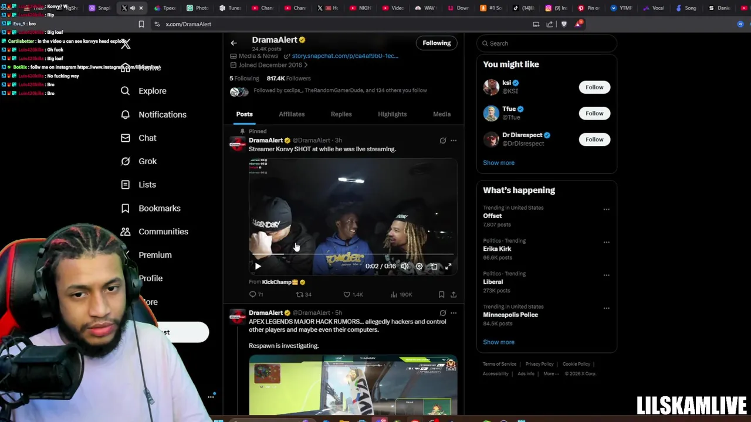Switch to the Media tab
The width and height of the screenshot is (751, 422).
click(442, 114)
